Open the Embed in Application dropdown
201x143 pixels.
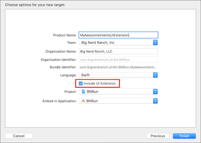[118, 101]
